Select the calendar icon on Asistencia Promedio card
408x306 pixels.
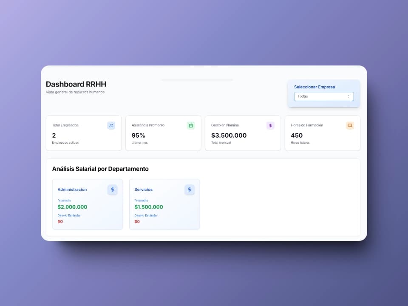pyautogui.click(x=190, y=125)
